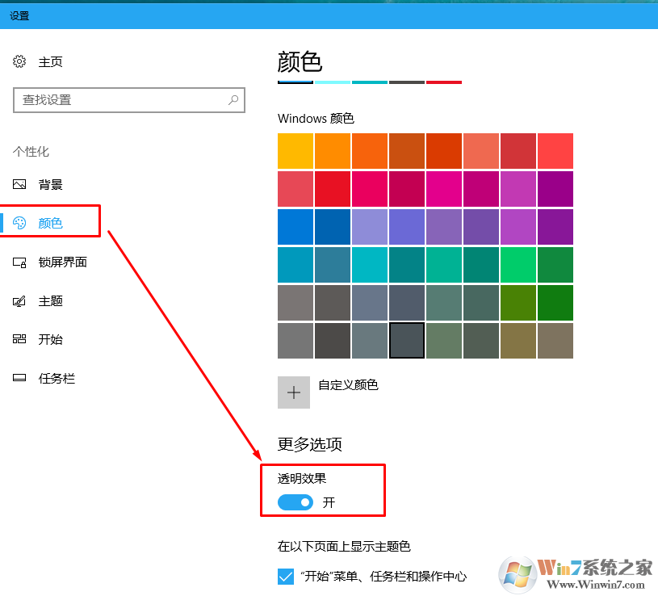Uncheck Start menu, taskbar and action center checkbox
Image resolution: width=658 pixels, height=596 pixels.
(286, 577)
